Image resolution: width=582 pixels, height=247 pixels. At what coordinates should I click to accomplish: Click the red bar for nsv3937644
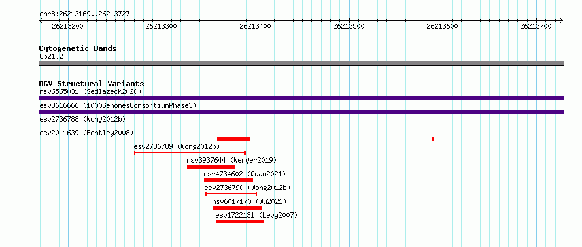pos(211,167)
